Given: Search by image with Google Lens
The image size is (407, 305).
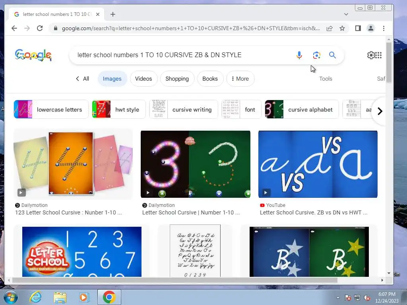Looking at the screenshot, I should click(x=316, y=55).
